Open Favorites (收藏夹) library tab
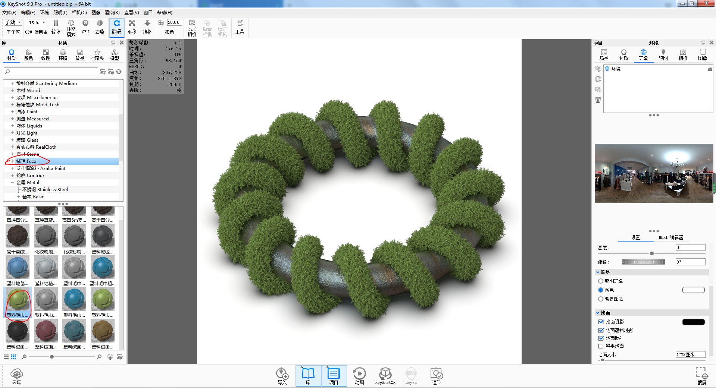Screen dimensions: 716x388 97,55
